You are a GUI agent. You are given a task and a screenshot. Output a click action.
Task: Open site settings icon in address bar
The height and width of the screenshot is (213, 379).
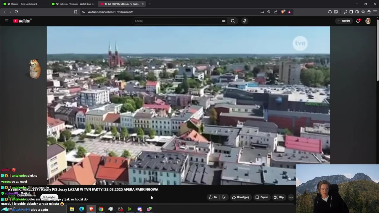click(x=83, y=12)
